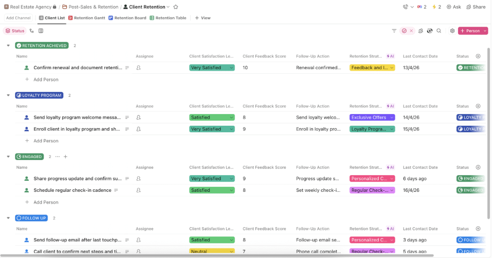Open the Ask AI button

(x=454, y=7)
